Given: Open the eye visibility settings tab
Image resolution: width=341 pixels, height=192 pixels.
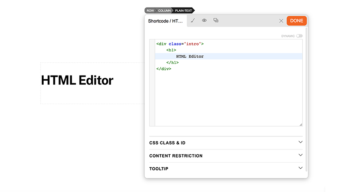Looking at the screenshot, I should tap(204, 20).
